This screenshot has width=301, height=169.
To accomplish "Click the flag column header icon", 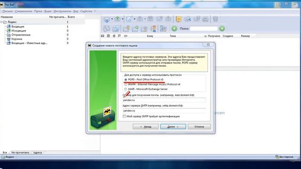I will coord(119,36).
